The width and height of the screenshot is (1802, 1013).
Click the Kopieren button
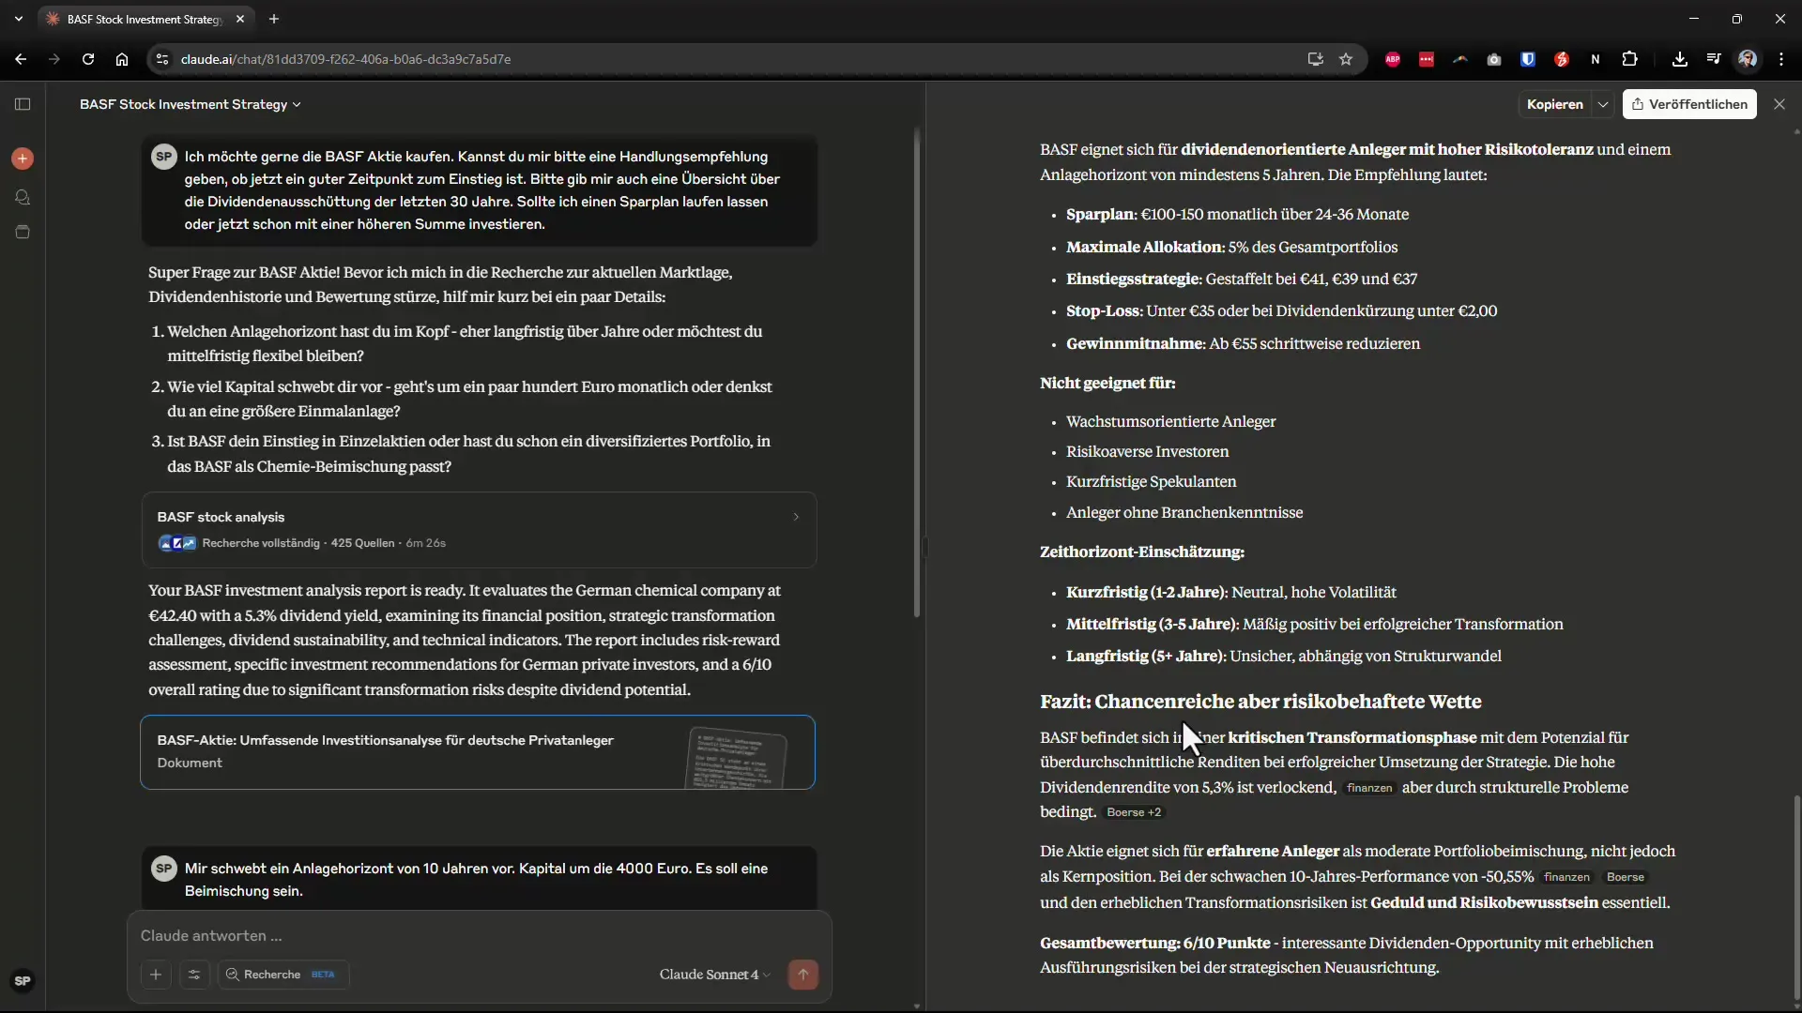tap(1555, 104)
